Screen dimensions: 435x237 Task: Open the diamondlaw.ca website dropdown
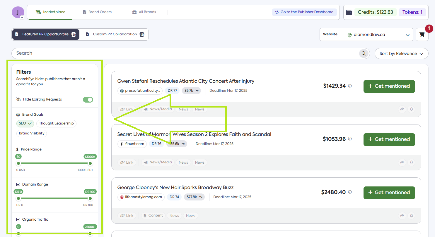(377, 35)
